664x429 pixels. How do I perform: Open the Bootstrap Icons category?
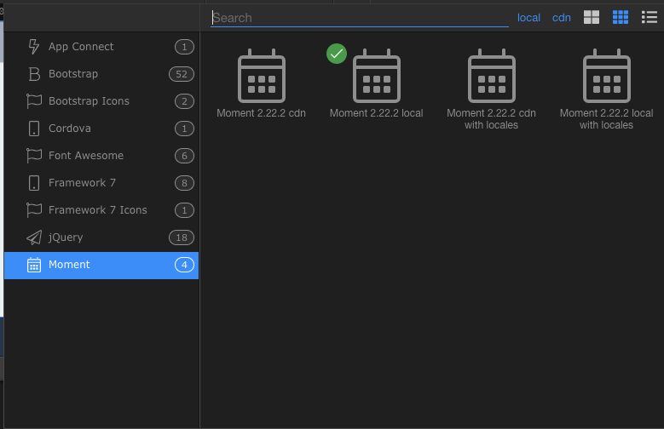coord(101,101)
